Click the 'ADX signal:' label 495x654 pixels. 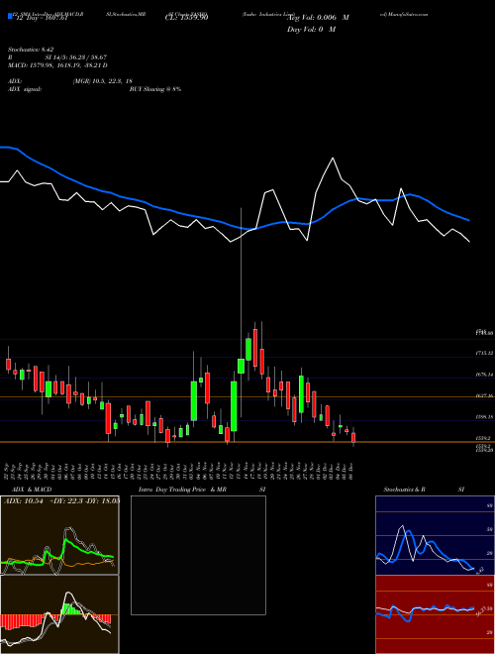coord(25,89)
